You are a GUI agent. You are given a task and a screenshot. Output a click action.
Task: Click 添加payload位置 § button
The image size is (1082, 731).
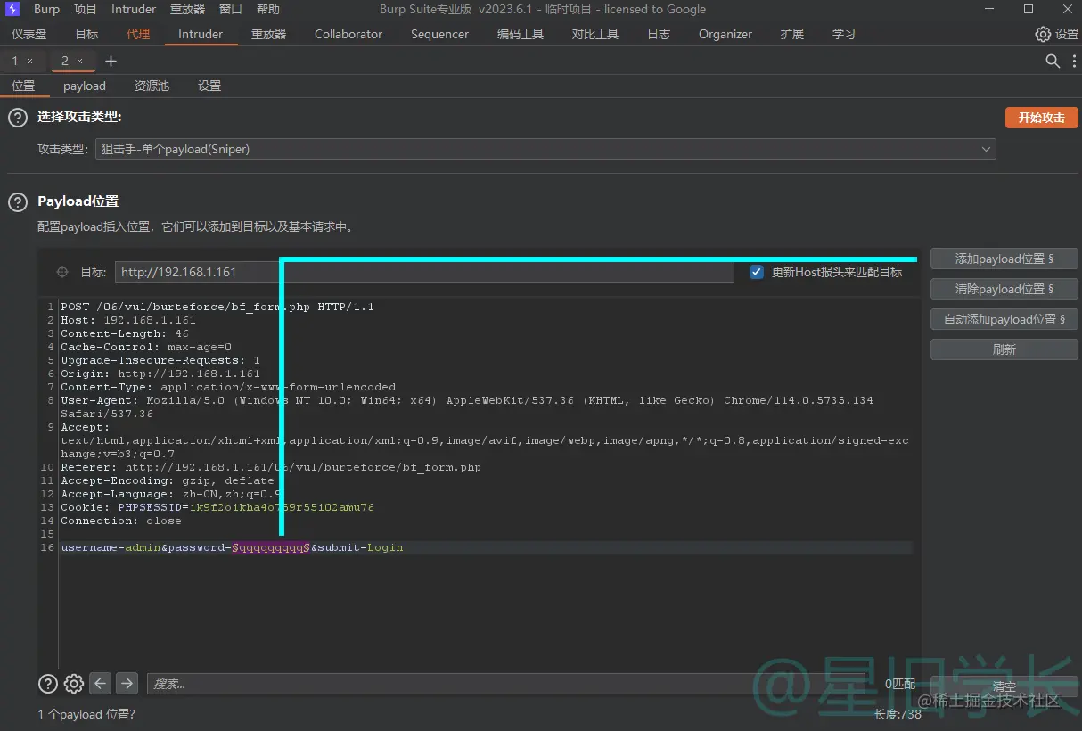point(1004,259)
